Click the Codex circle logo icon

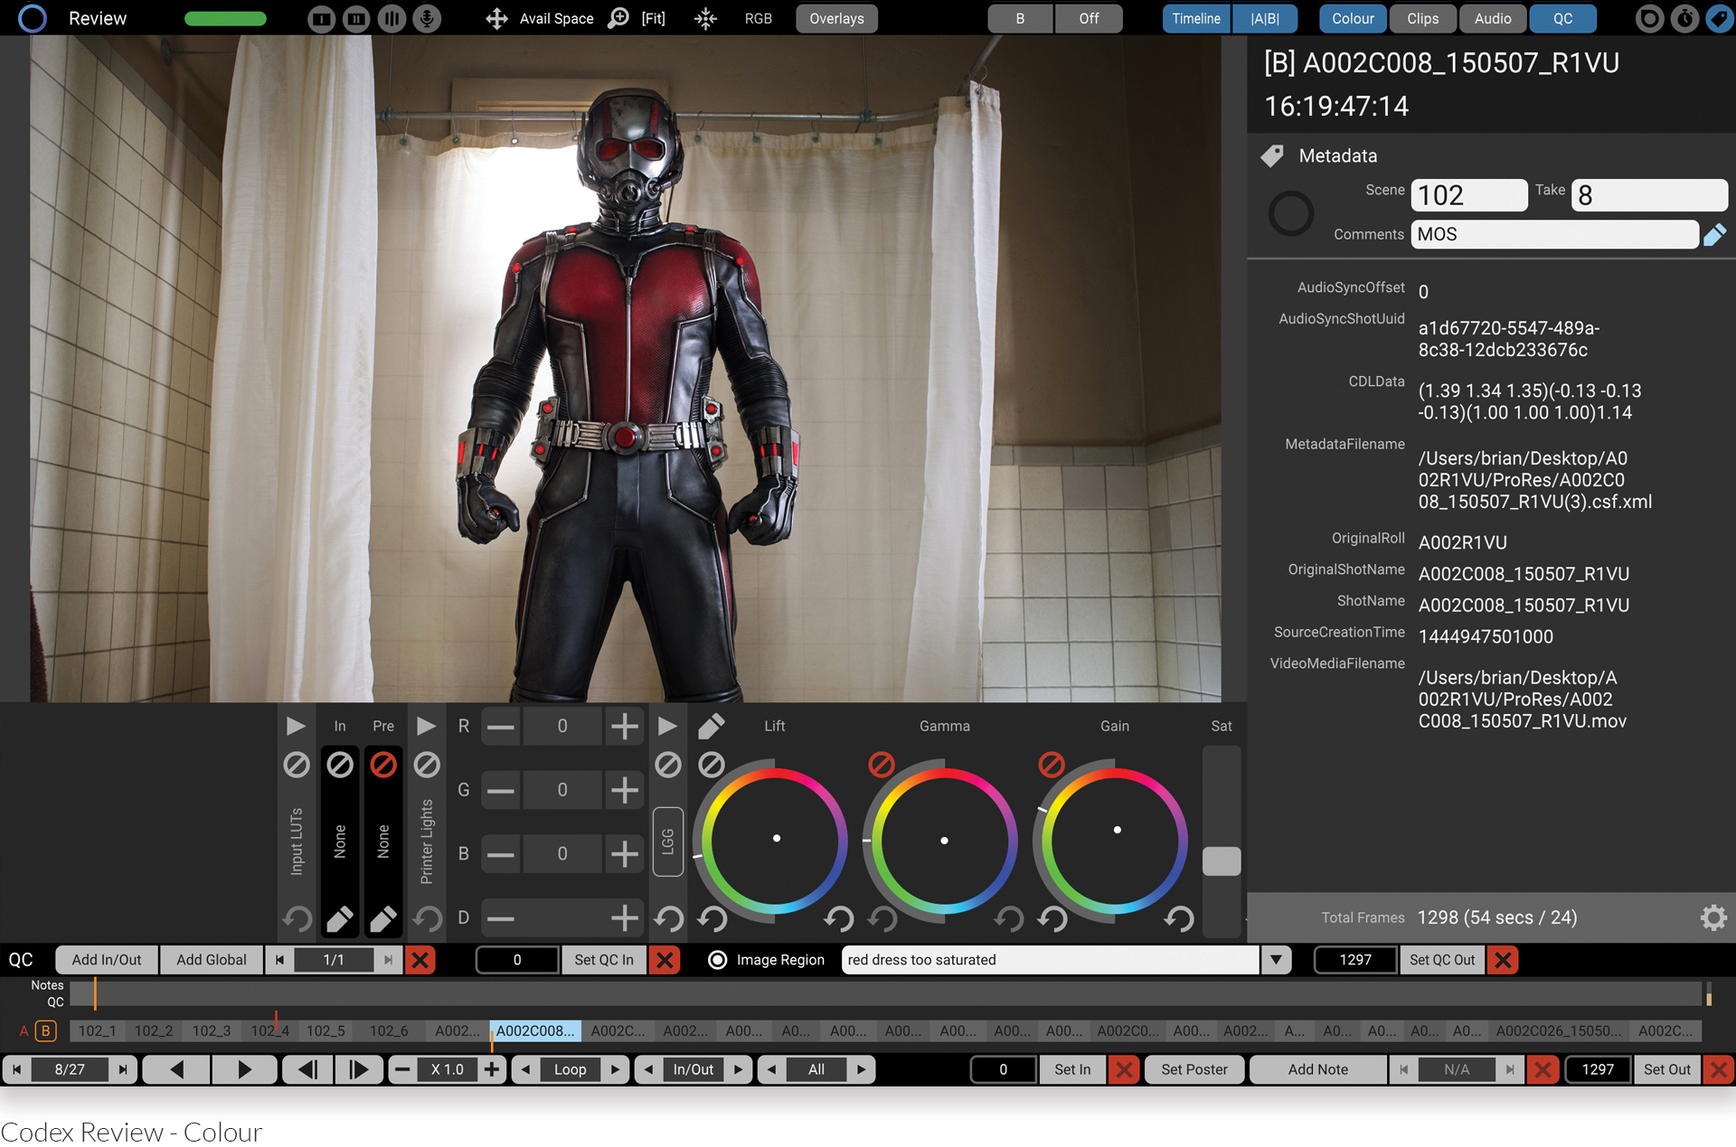[32, 18]
